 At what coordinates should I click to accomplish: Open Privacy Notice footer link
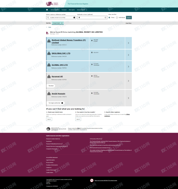(50, 162)
